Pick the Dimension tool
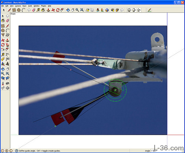Viewport: 185px width, 153px height. [x=7, y=54]
